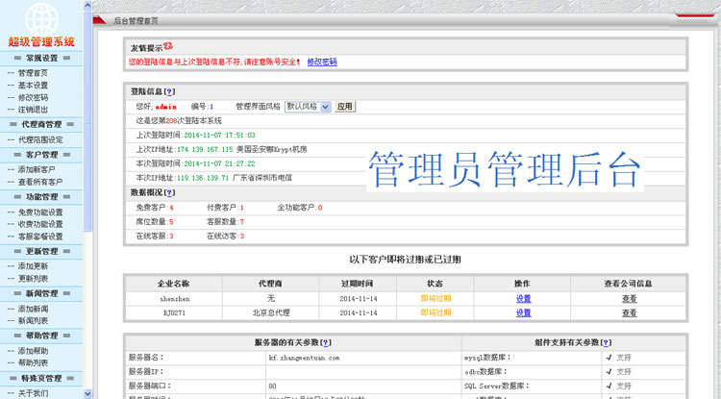Open 代理范围设定 in the sidebar
Screen dimensions: 721x399
(40, 139)
